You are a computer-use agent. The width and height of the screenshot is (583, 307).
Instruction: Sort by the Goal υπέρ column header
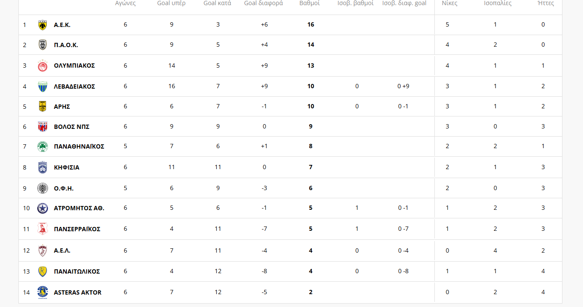pyautogui.click(x=171, y=3)
